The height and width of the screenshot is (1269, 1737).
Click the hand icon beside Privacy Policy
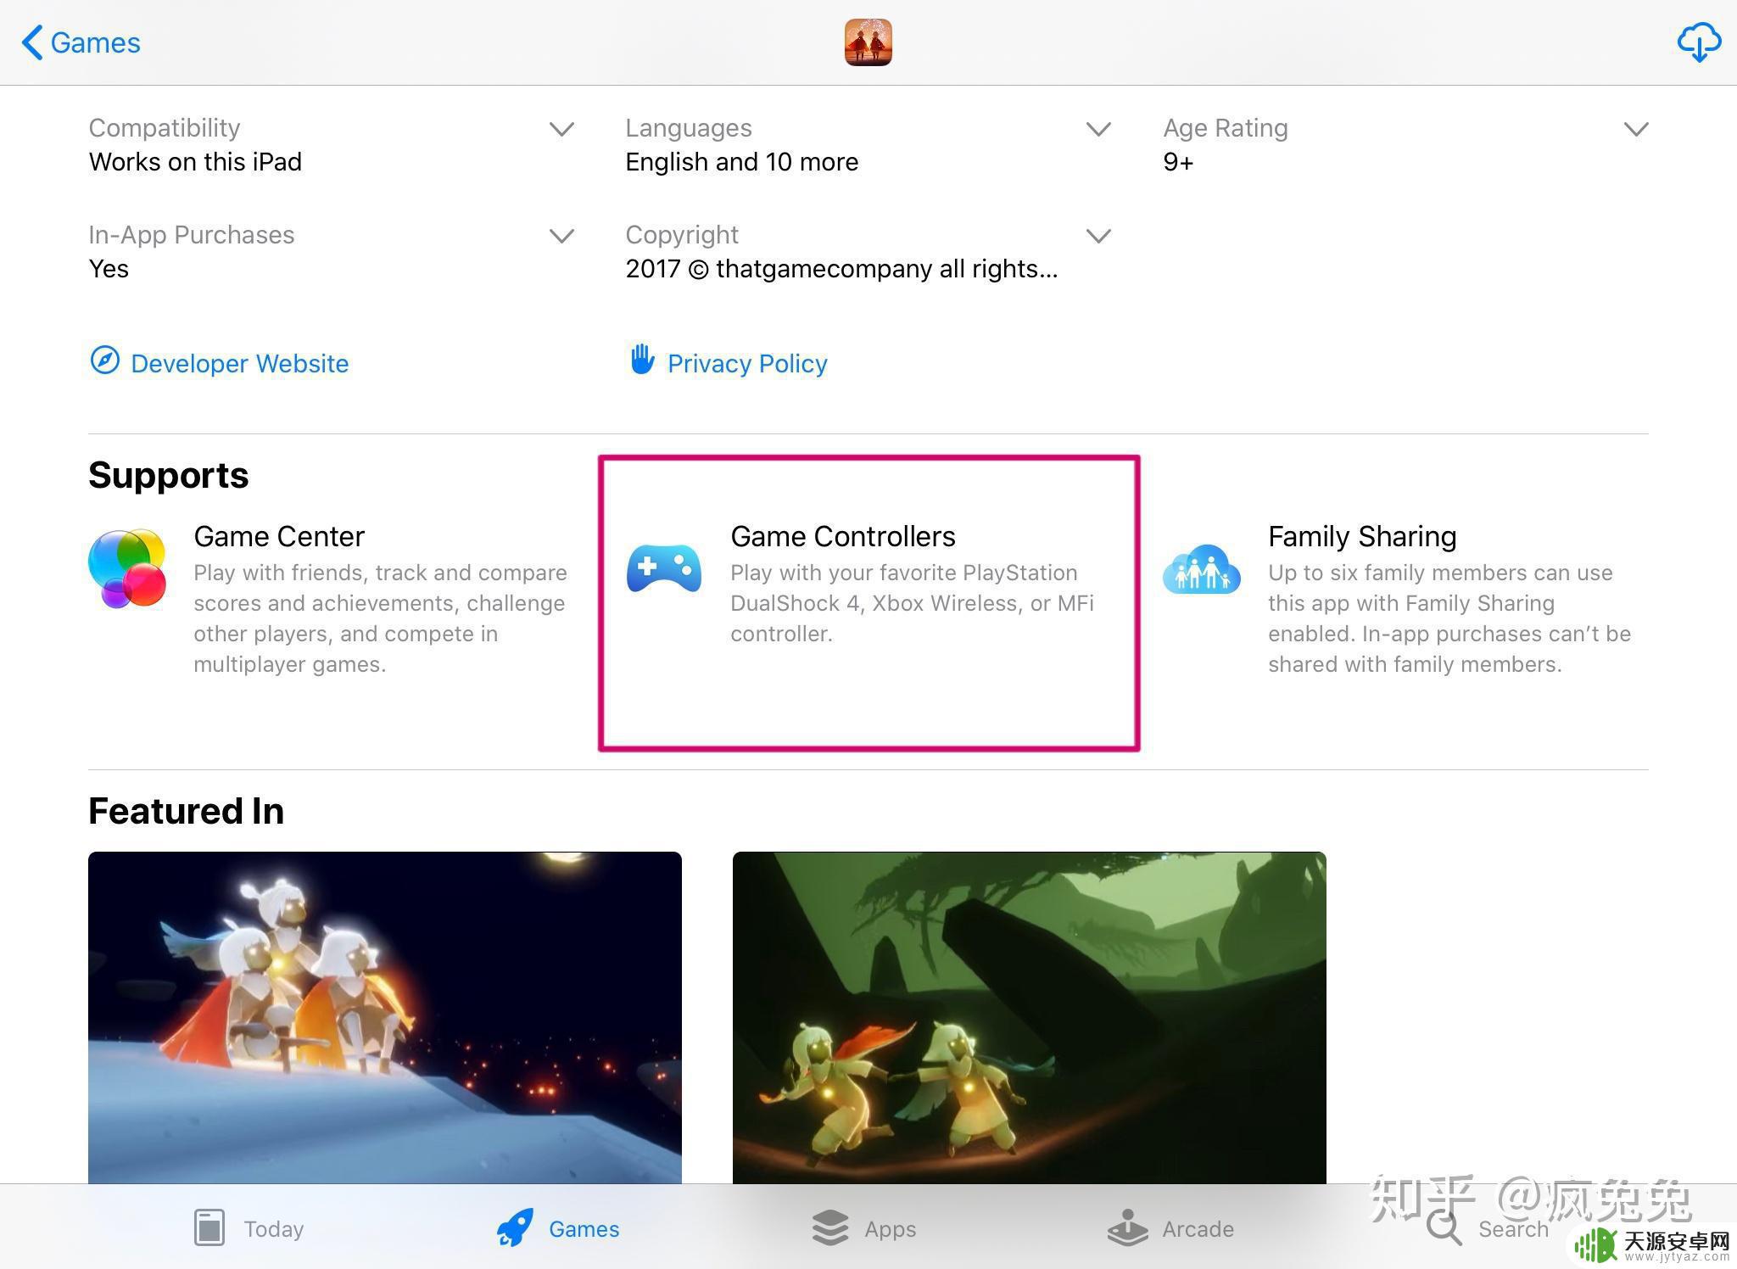pyautogui.click(x=642, y=359)
